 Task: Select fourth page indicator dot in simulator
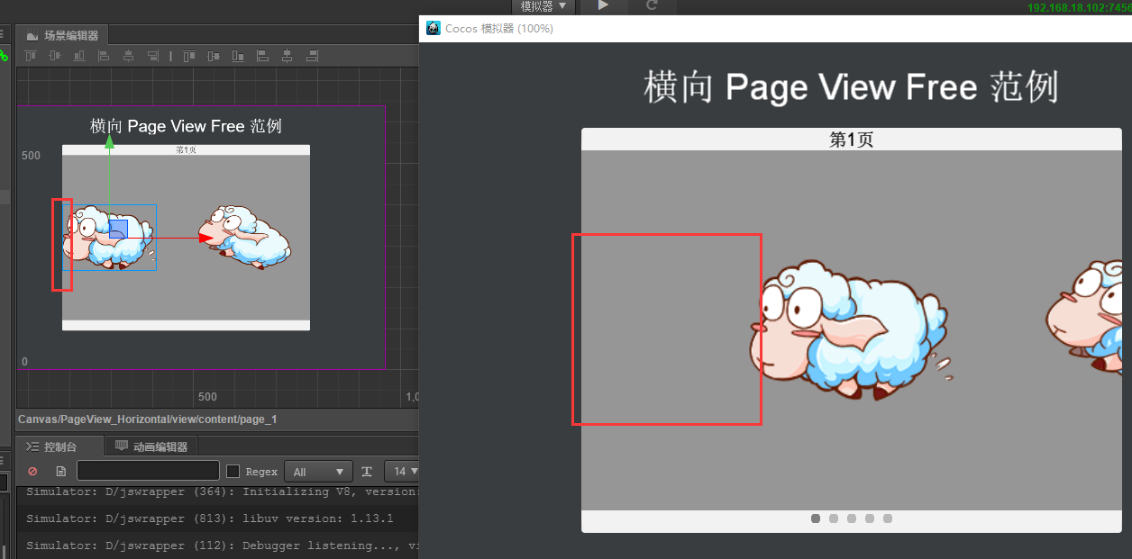coord(870,518)
